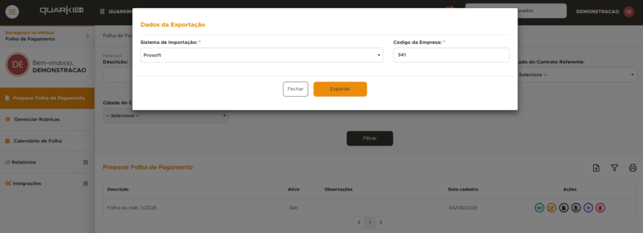Select page 1 in pagination
The width and height of the screenshot is (643, 233).
coord(370,223)
